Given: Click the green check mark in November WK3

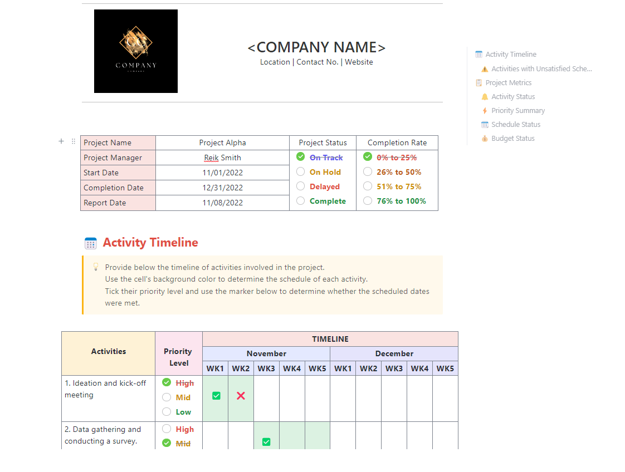Looking at the screenshot, I should coord(266,442).
